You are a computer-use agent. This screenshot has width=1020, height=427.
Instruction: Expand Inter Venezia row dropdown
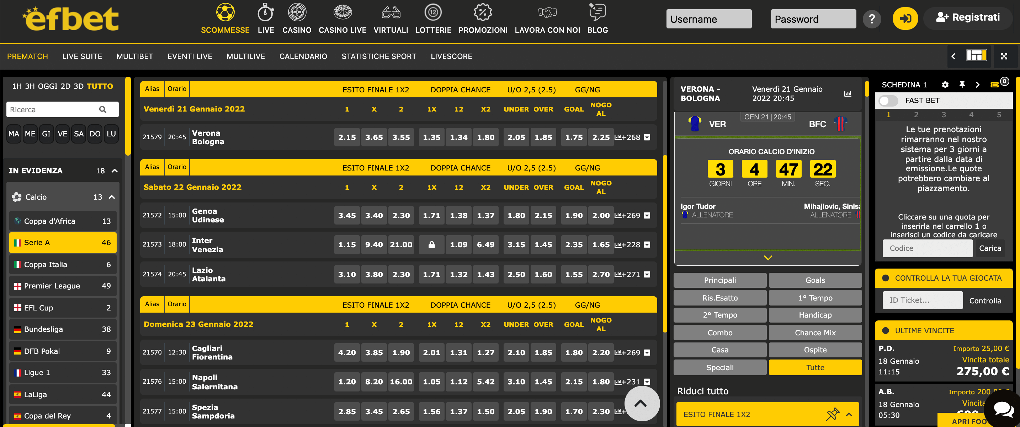[x=647, y=245]
